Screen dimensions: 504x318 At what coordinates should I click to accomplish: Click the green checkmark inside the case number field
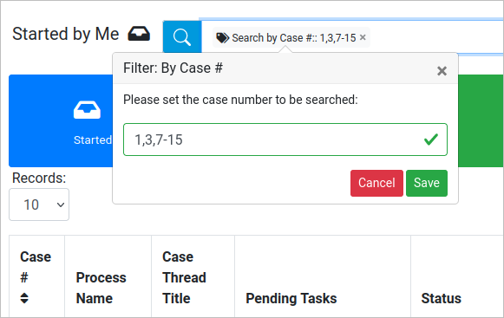tap(431, 140)
